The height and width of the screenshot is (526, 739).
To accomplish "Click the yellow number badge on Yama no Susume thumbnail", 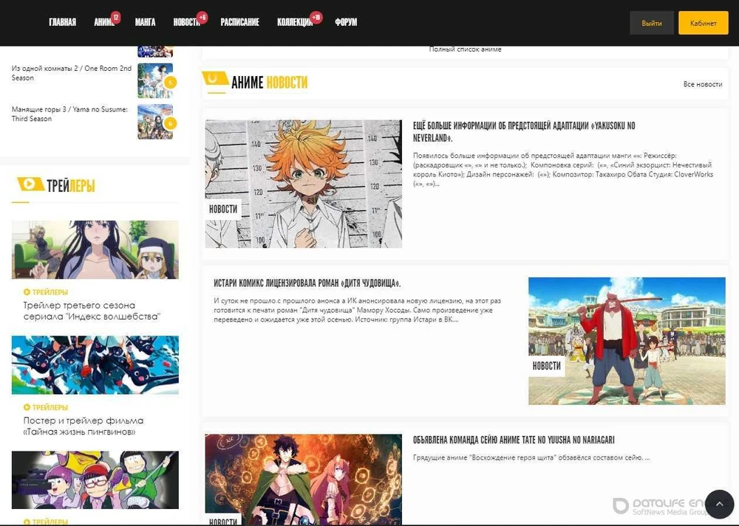I will click(x=170, y=123).
